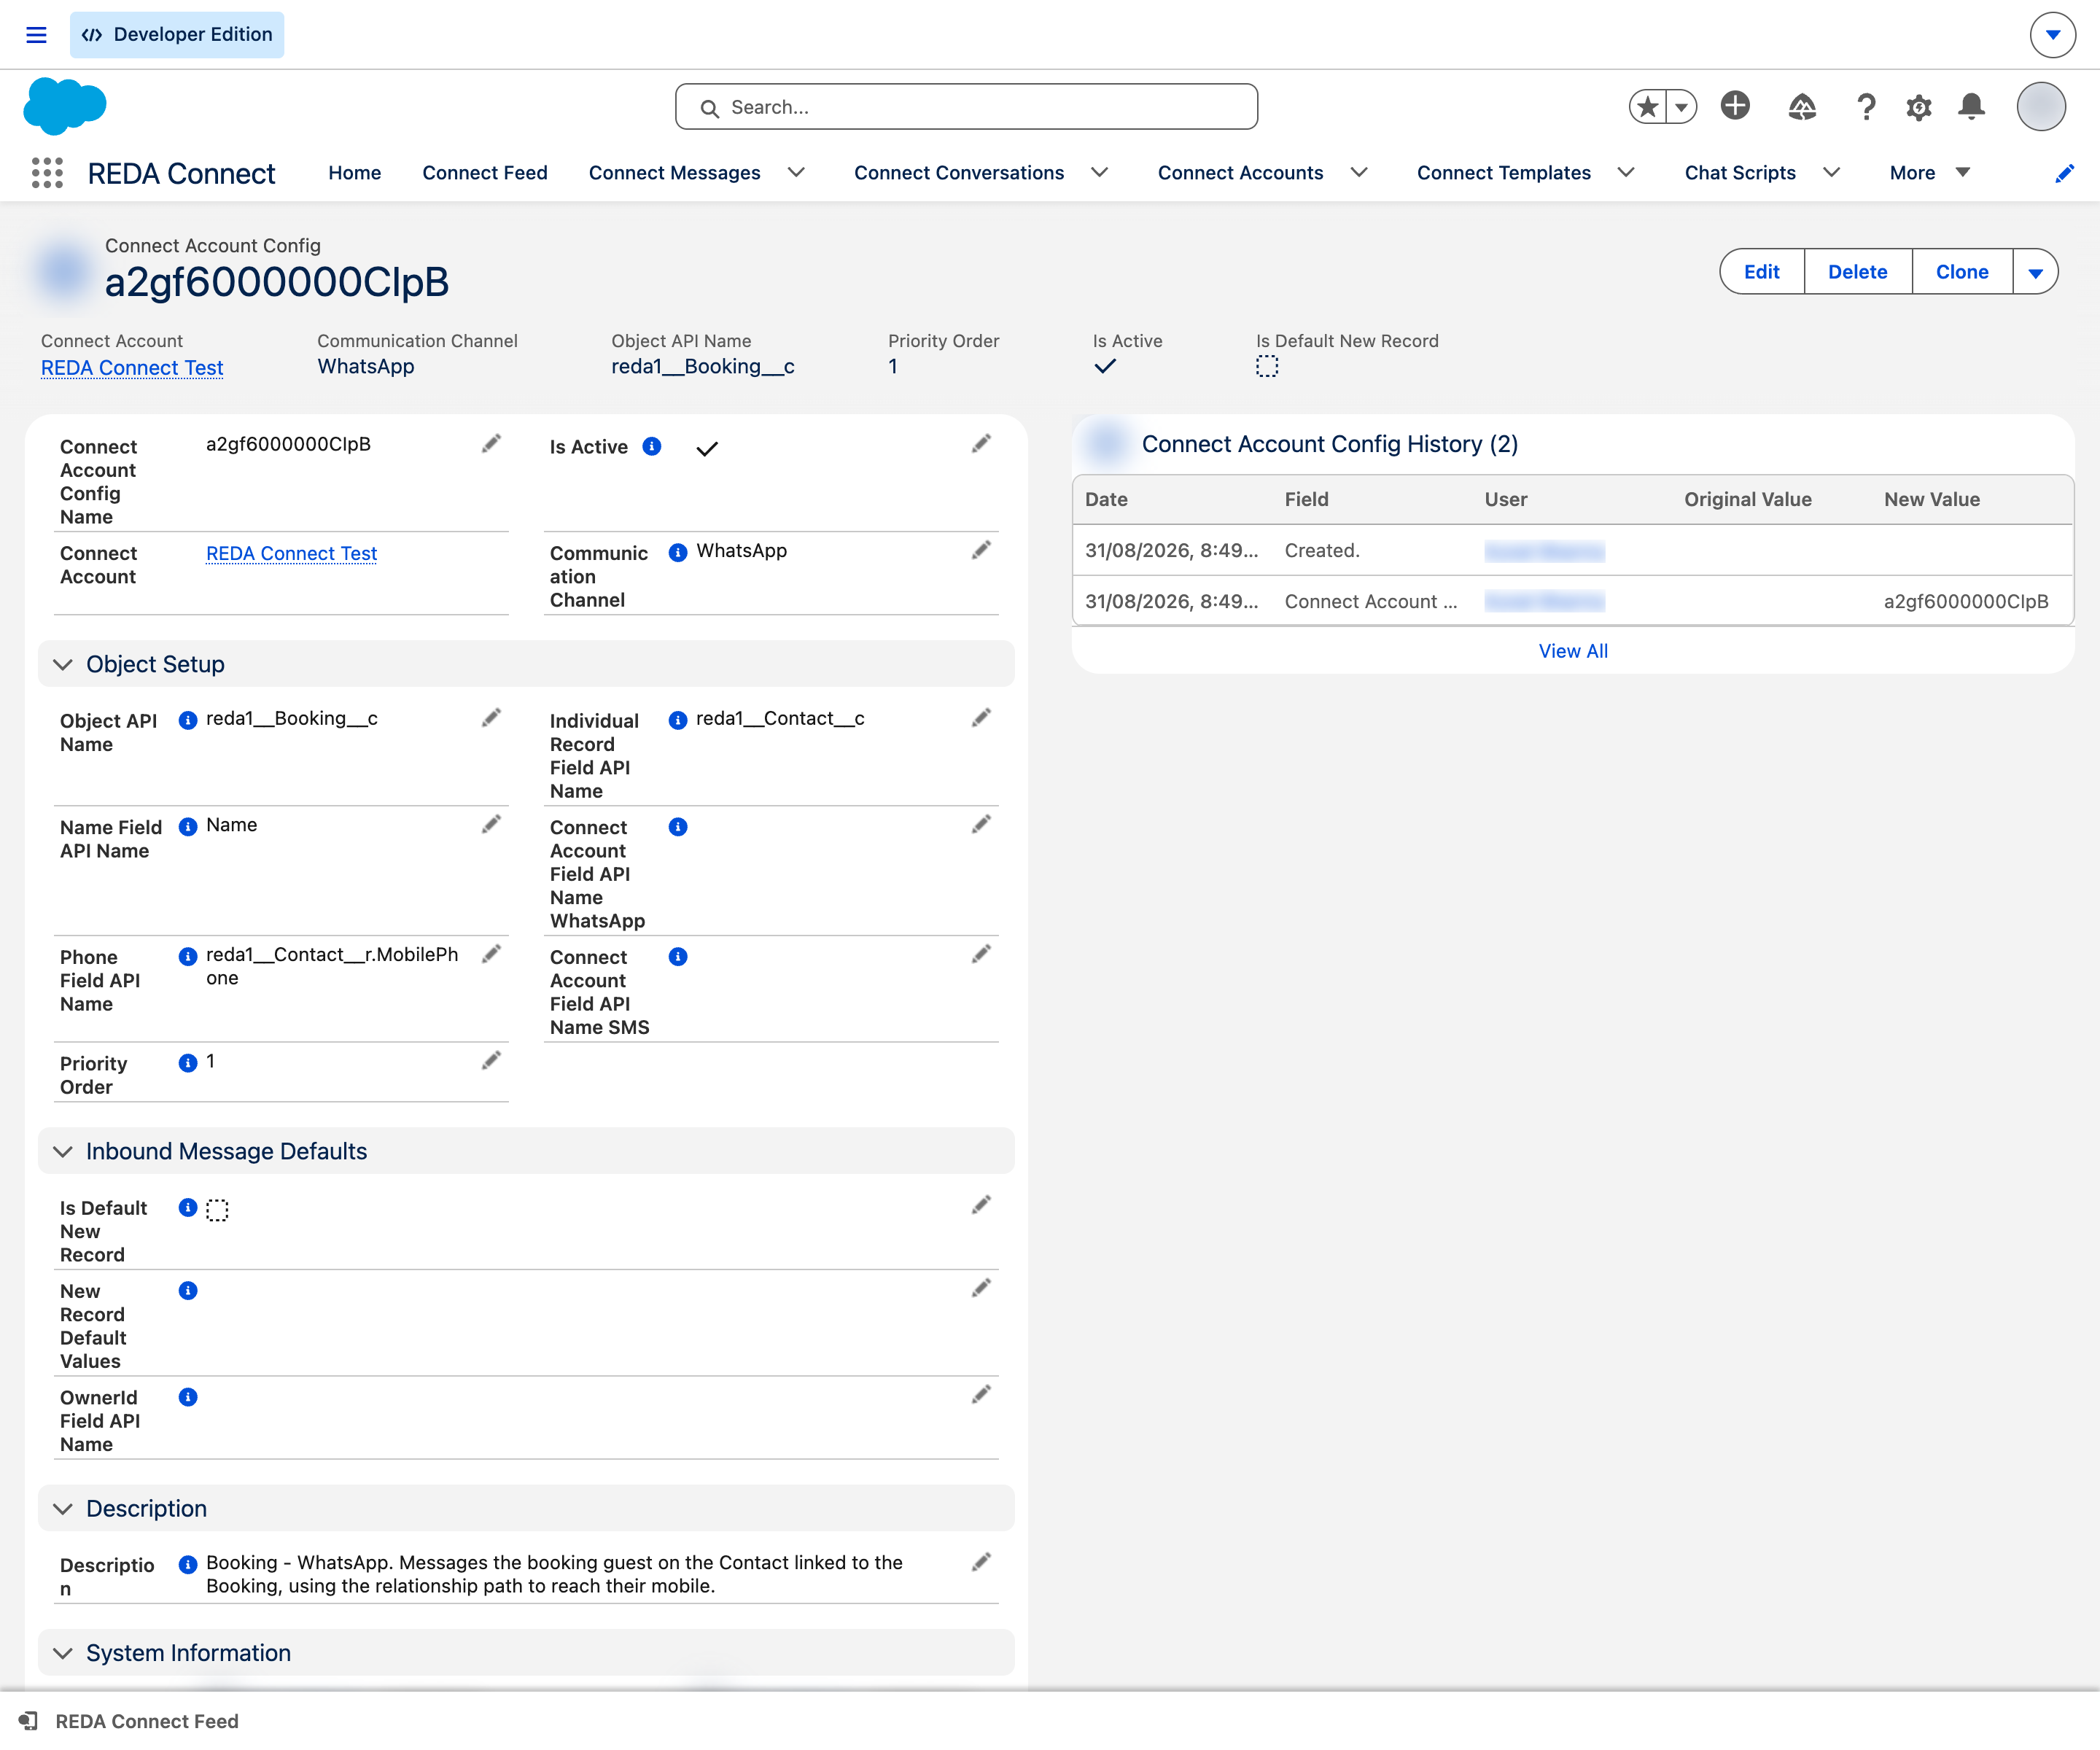Edit Connect Account Config Name via pencil

(491, 444)
